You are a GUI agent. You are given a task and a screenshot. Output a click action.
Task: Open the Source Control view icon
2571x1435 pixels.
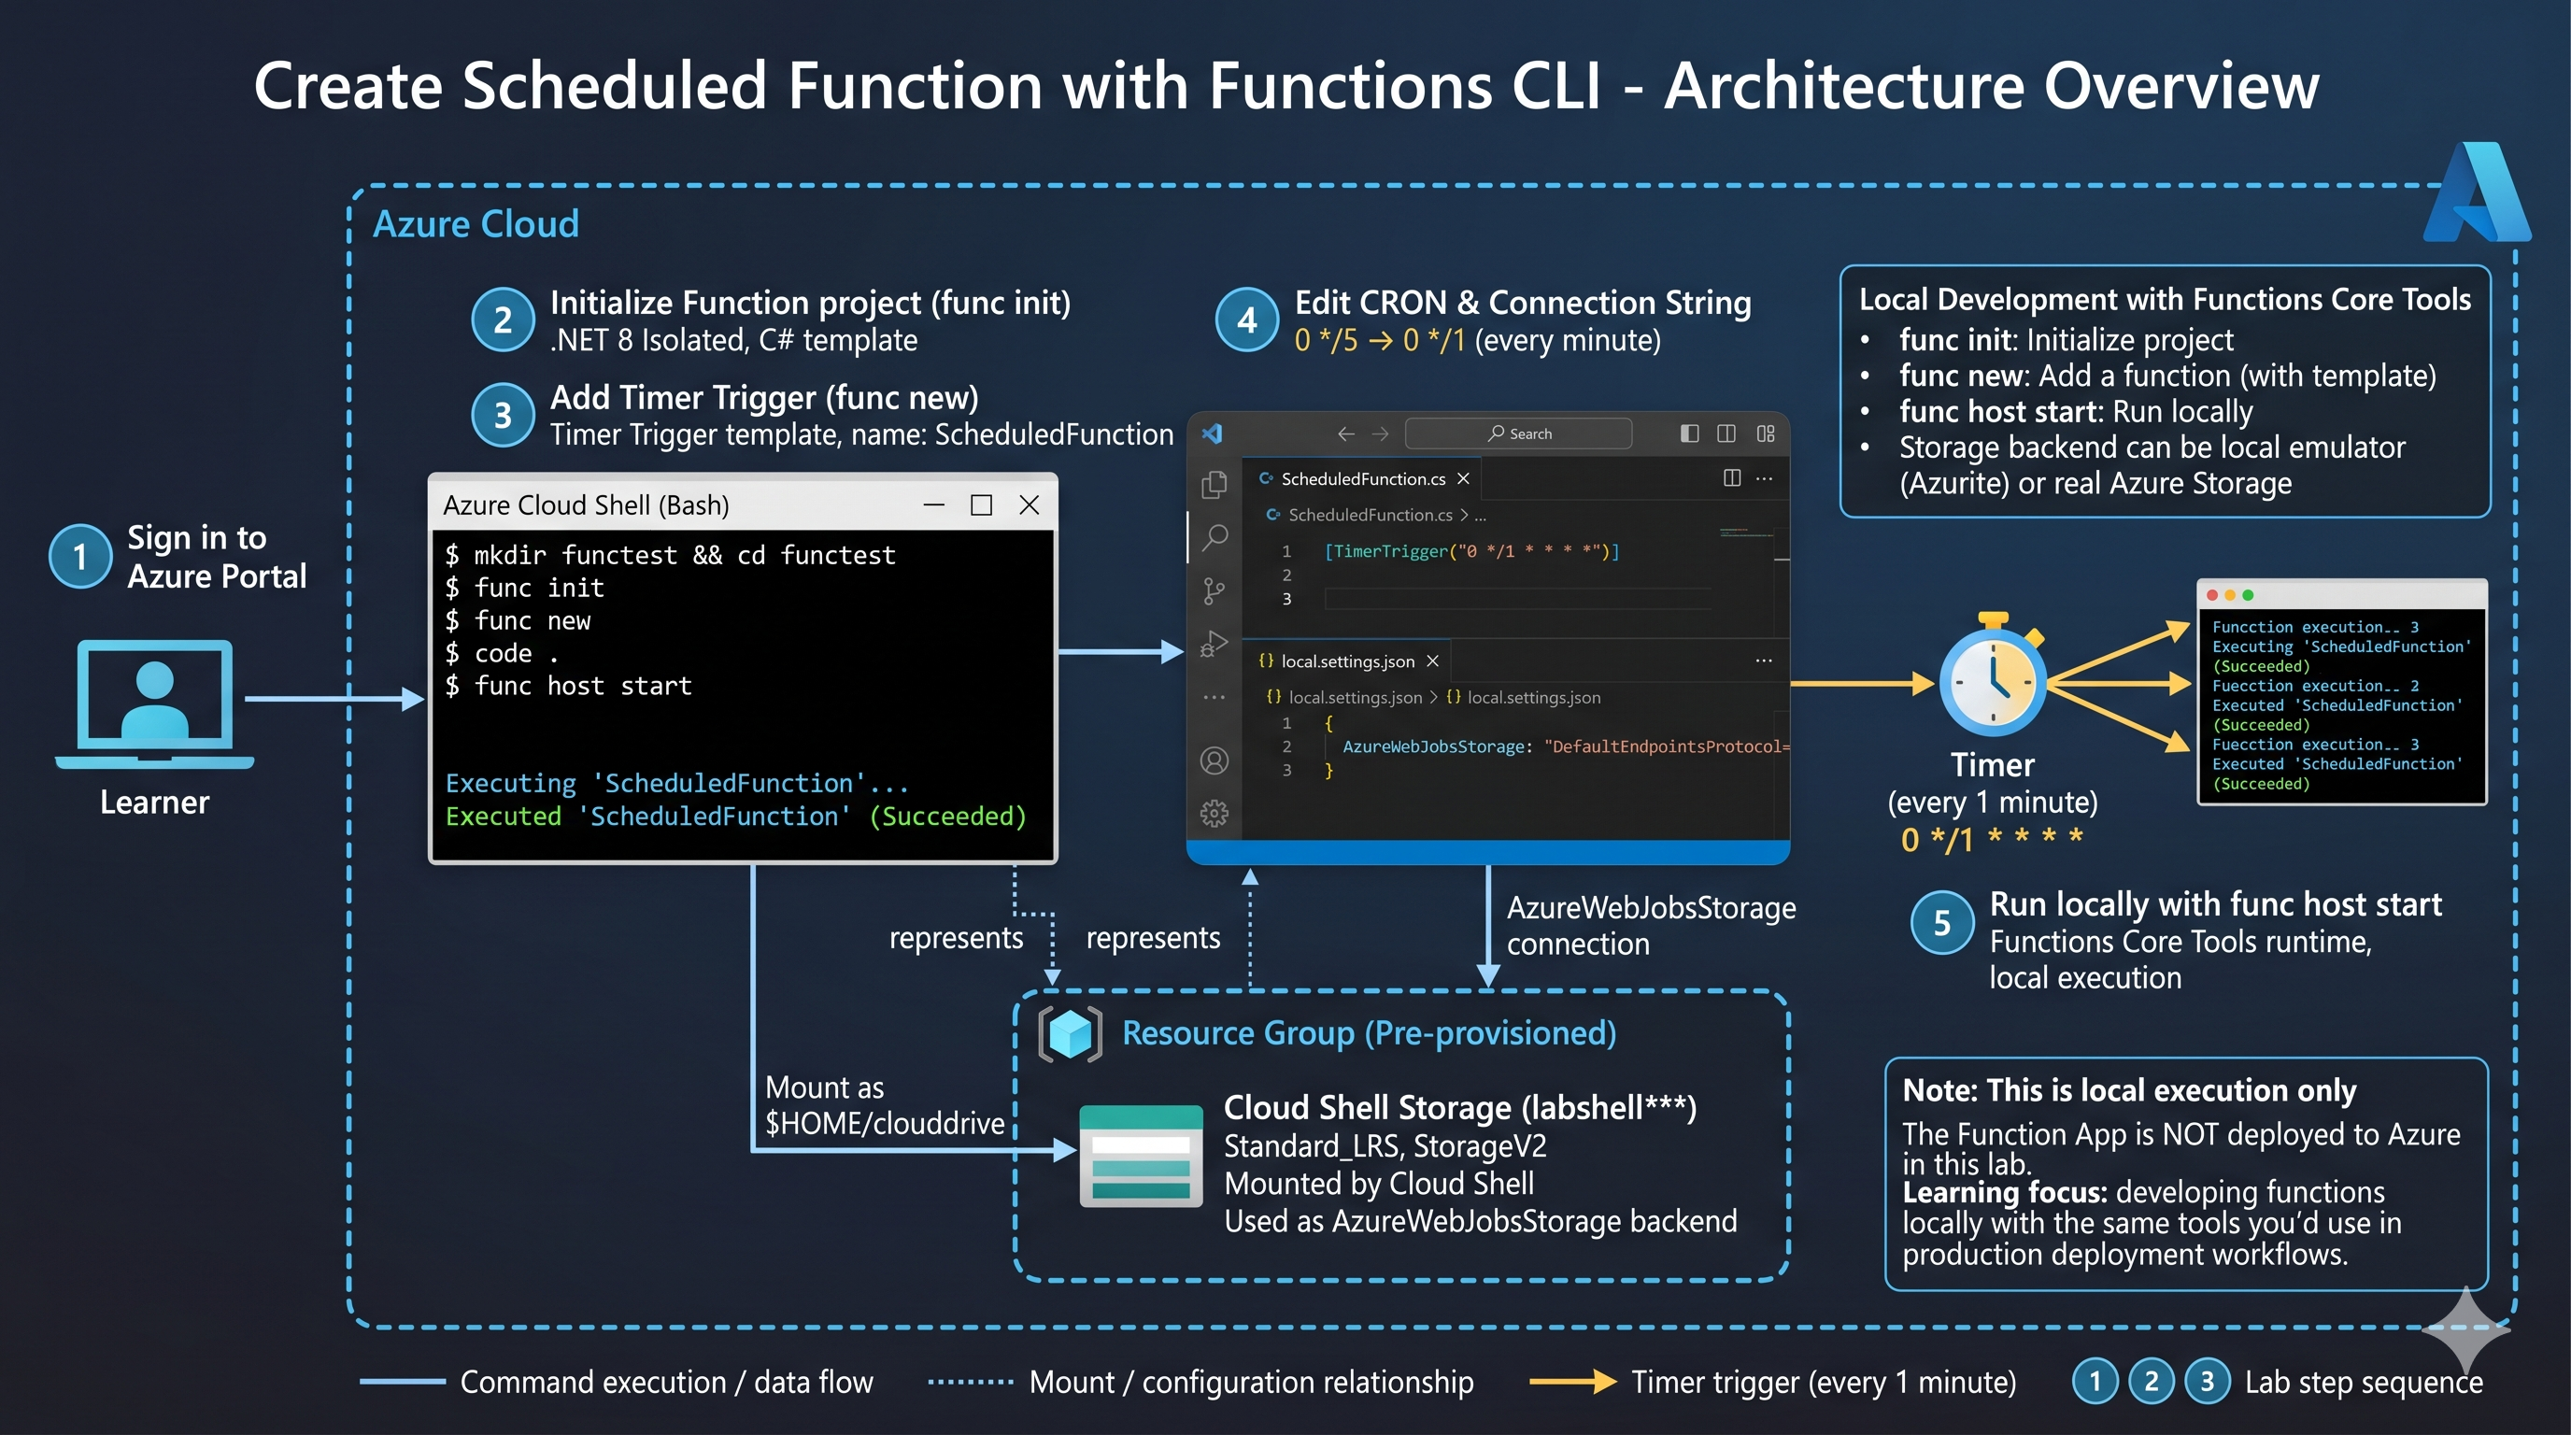pos(1214,590)
